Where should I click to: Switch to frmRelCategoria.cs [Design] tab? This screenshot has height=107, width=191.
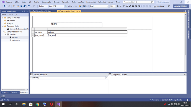(41, 11)
